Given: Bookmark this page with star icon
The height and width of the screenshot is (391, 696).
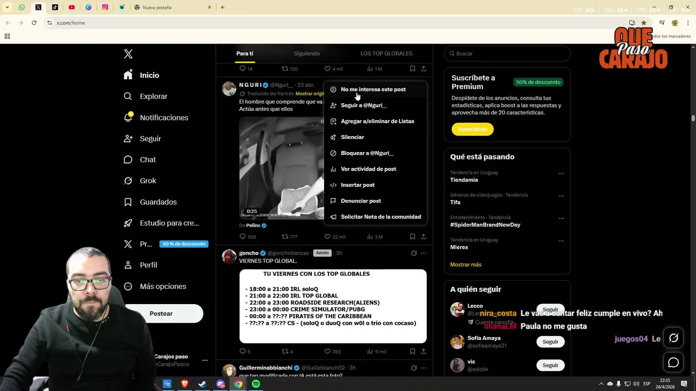Looking at the screenshot, I should tap(644, 23).
